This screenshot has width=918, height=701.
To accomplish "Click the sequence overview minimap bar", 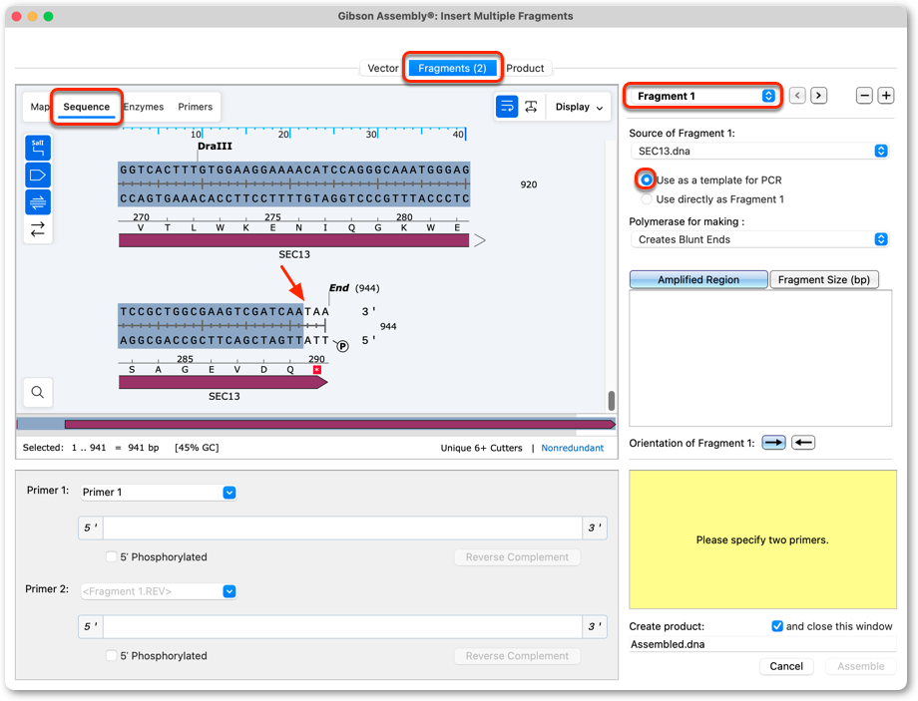I will point(316,424).
